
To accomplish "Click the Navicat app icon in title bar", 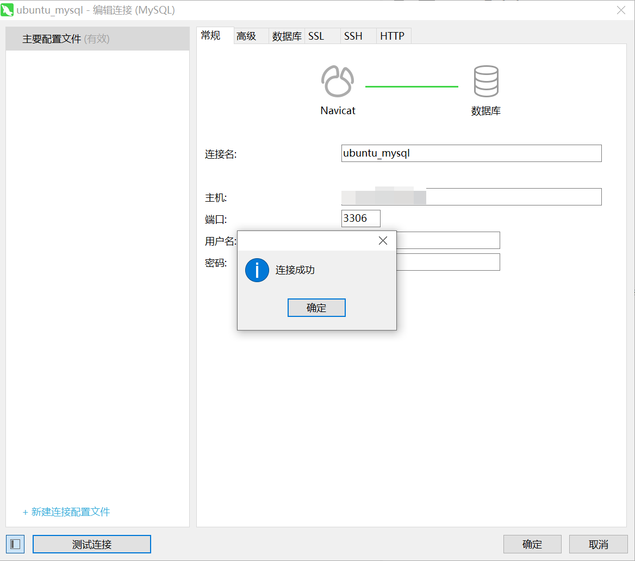I will 7,10.
